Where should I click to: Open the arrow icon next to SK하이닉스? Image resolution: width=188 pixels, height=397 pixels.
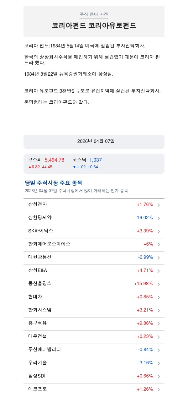click(x=159, y=231)
